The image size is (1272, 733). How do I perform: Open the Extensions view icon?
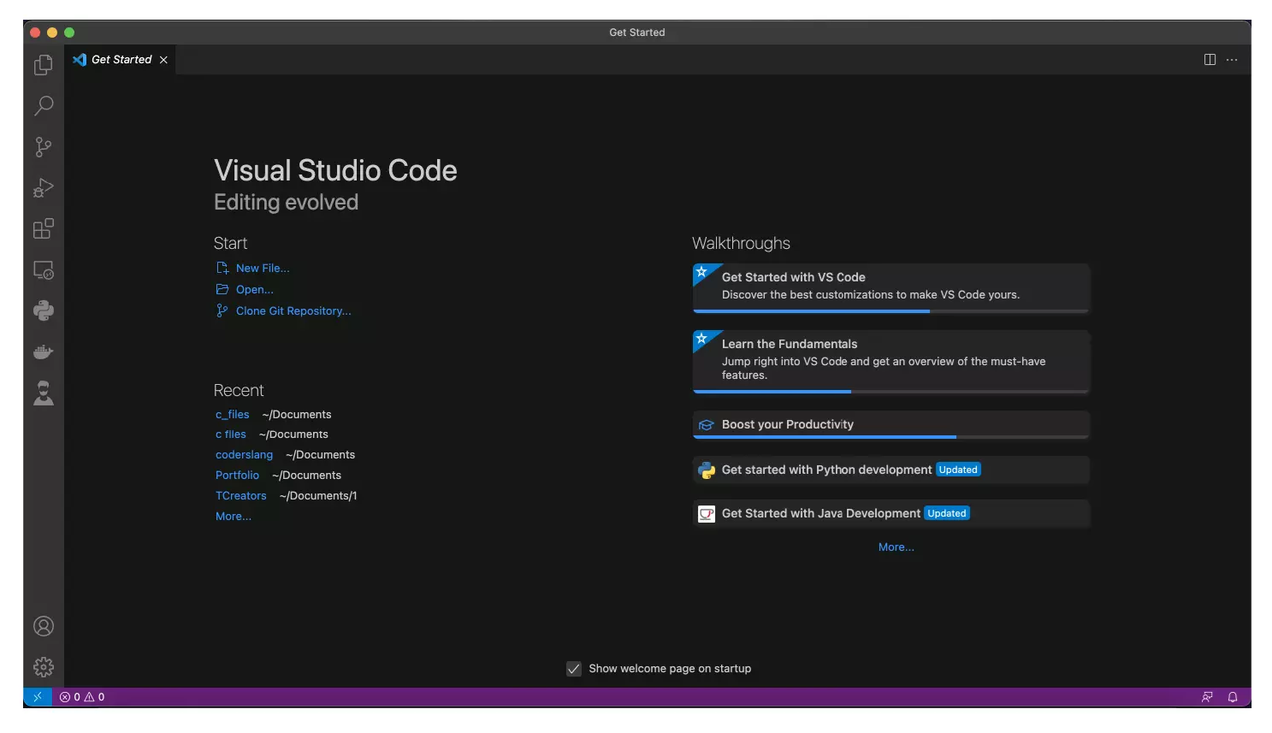[44, 229]
